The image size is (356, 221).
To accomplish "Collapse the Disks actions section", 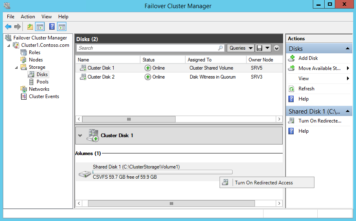I will click(x=348, y=49).
